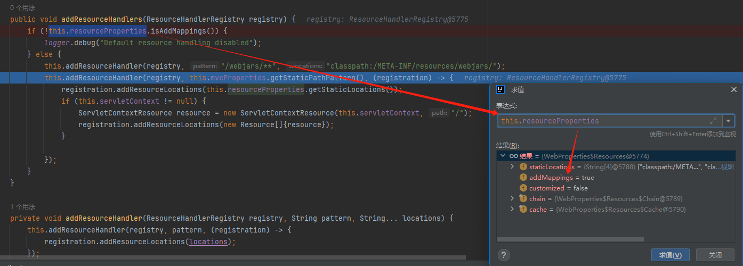Image resolution: width=743 pixels, height=266 pixels.
Task: Close the 求值 dialog with the X
Action: 733,90
